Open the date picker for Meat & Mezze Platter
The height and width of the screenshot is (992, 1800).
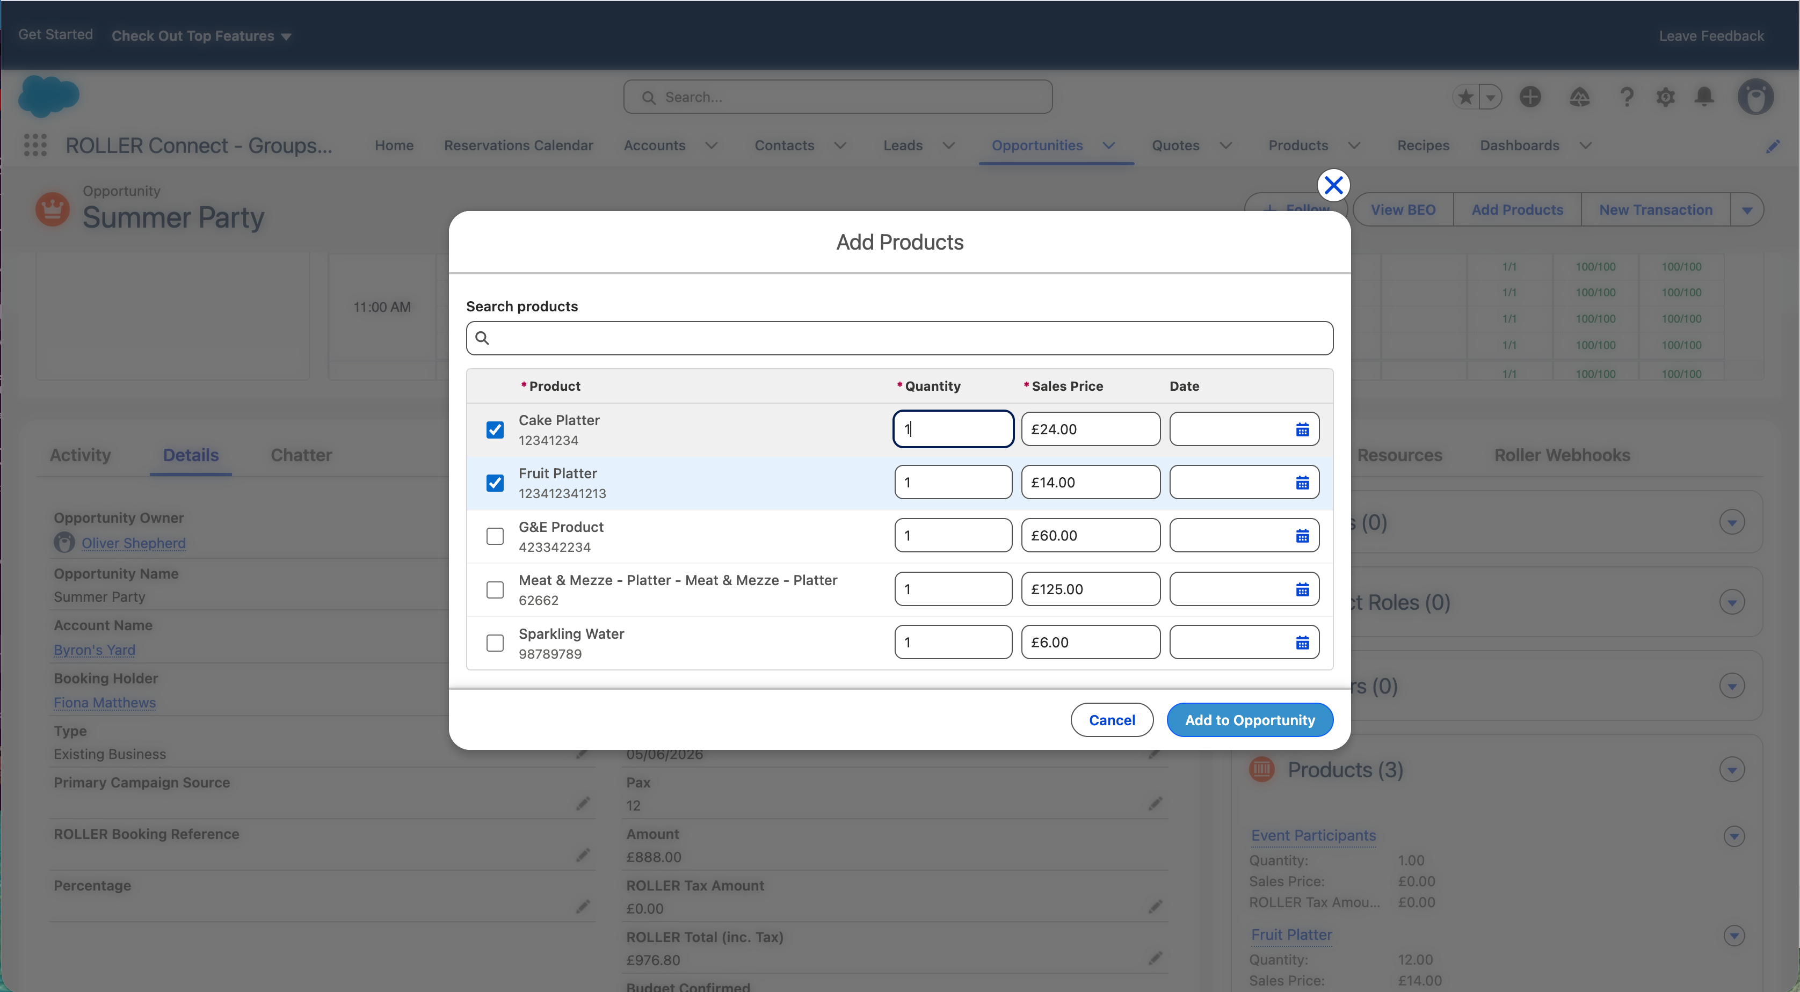pyautogui.click(x=1303, y=589)
